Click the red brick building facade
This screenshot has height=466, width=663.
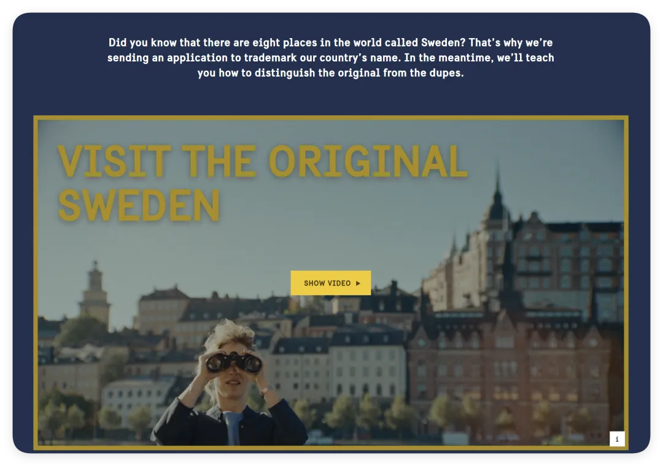point(508,372)
